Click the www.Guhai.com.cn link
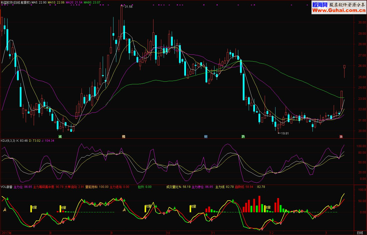 (339, 10)
